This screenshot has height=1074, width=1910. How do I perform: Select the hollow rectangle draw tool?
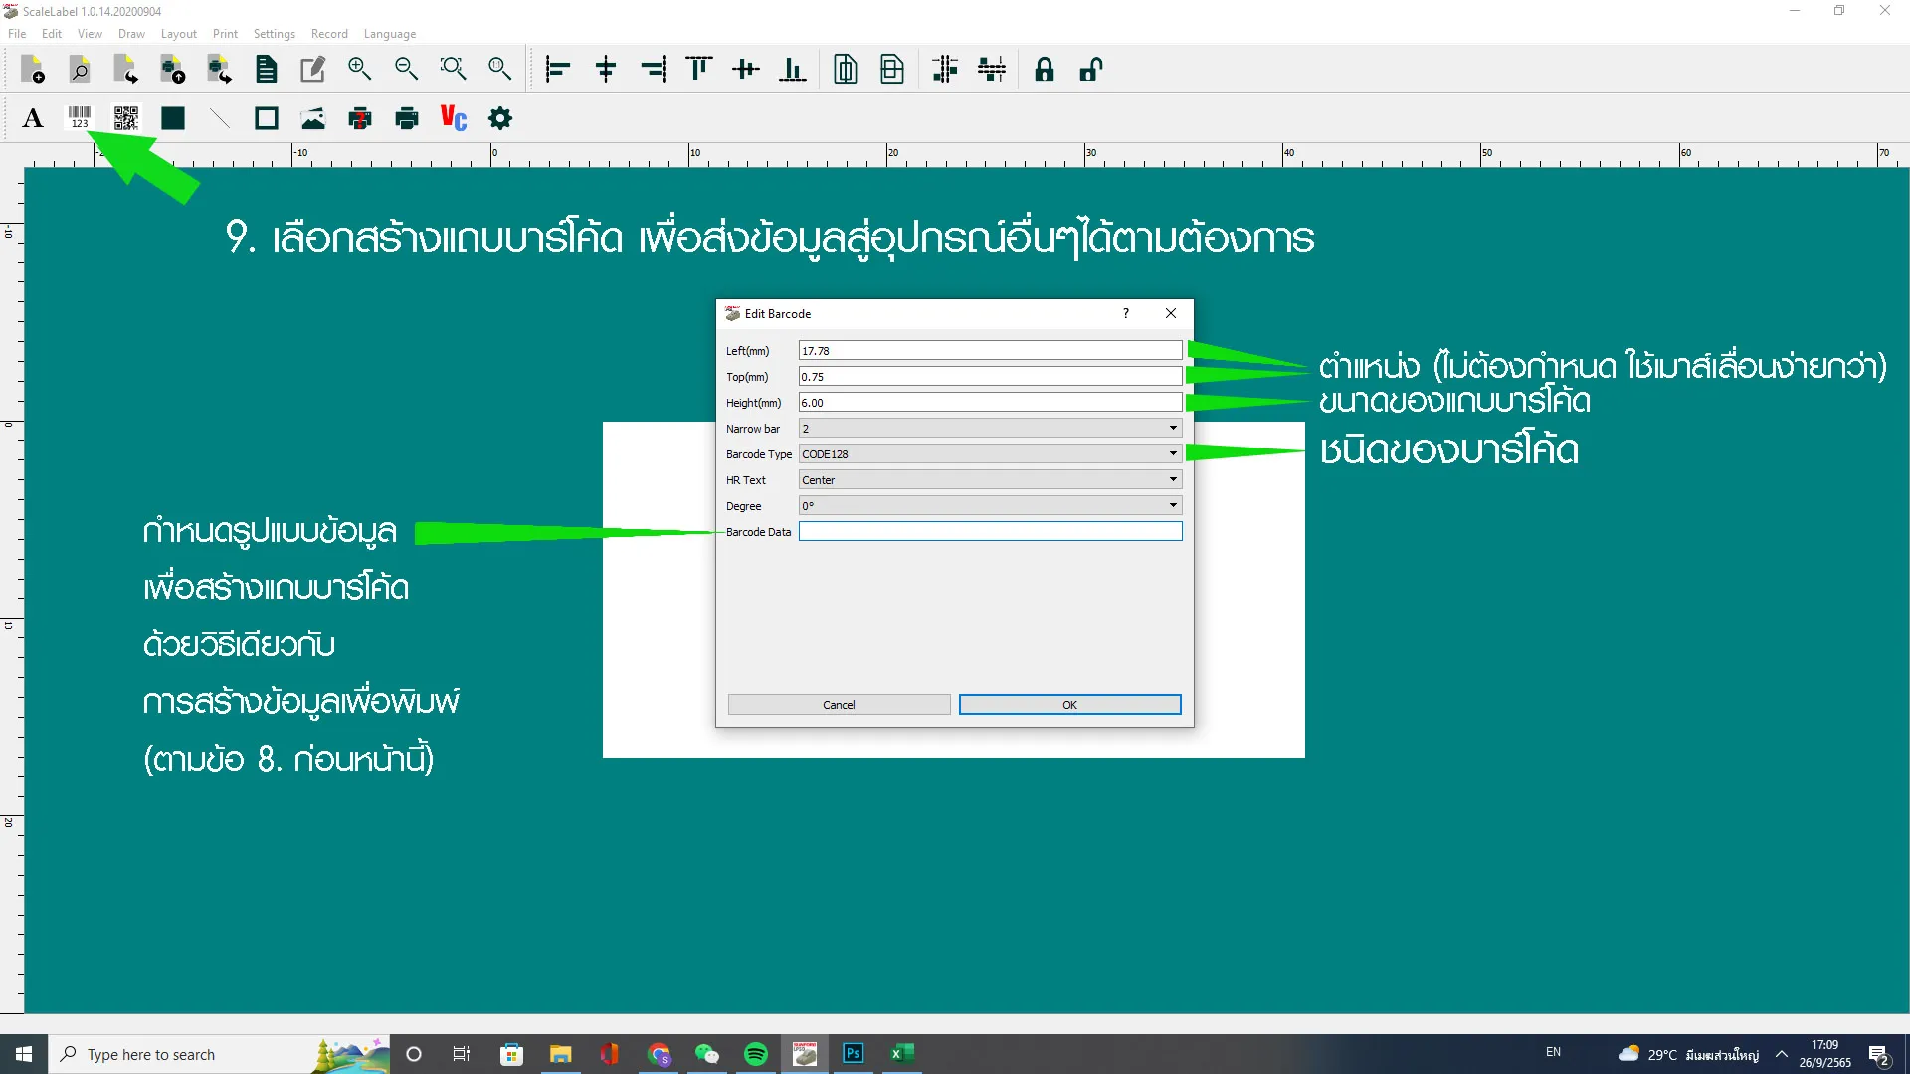click(x=267, y=118)
